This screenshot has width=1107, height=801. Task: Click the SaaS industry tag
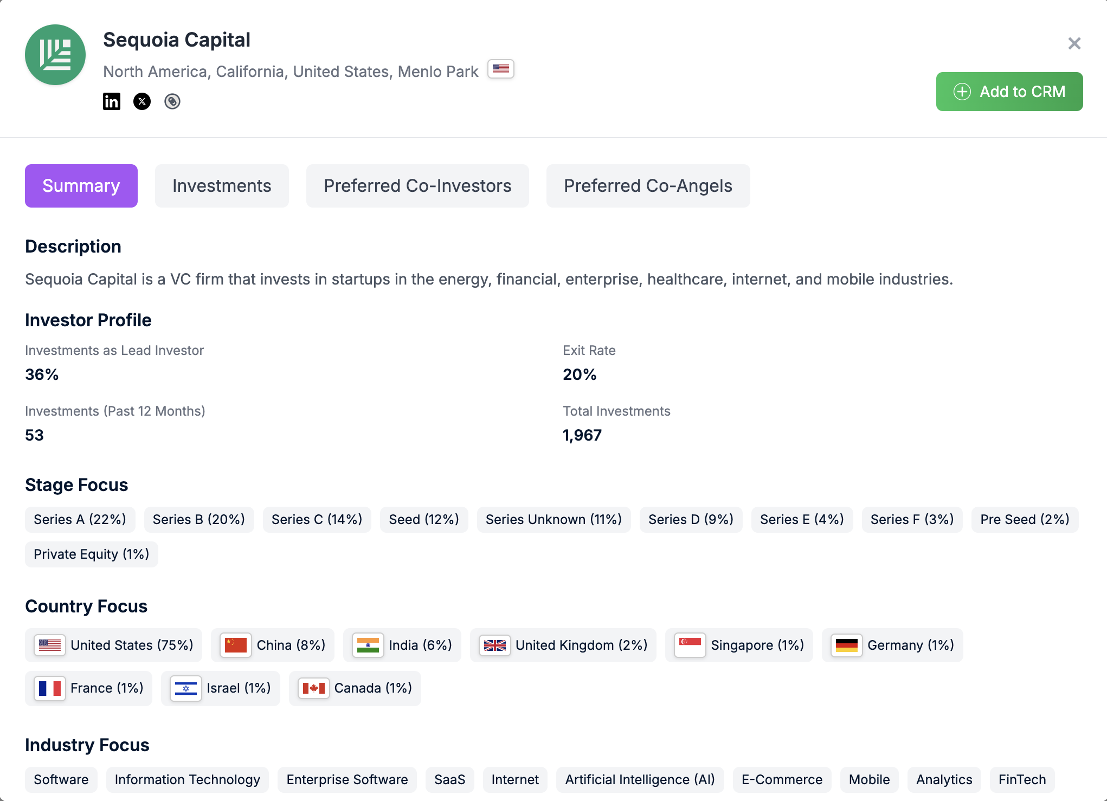click(450, 780)
